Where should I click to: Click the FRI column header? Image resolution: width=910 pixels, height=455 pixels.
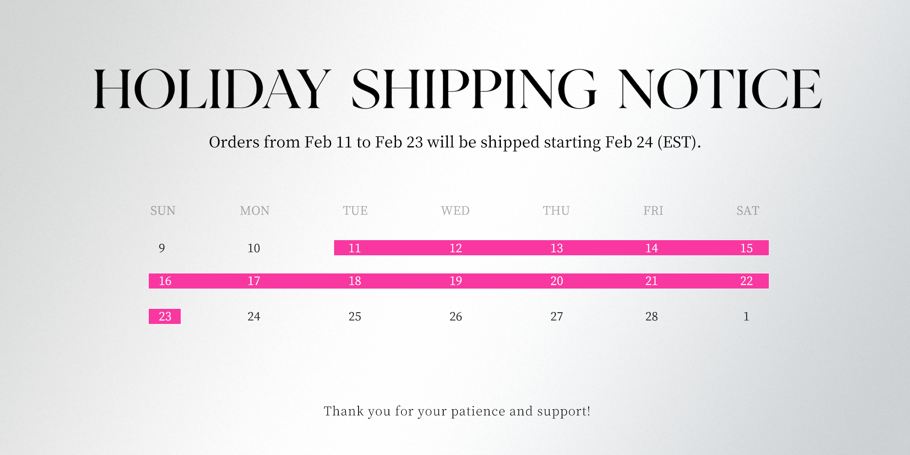(653, 211)
